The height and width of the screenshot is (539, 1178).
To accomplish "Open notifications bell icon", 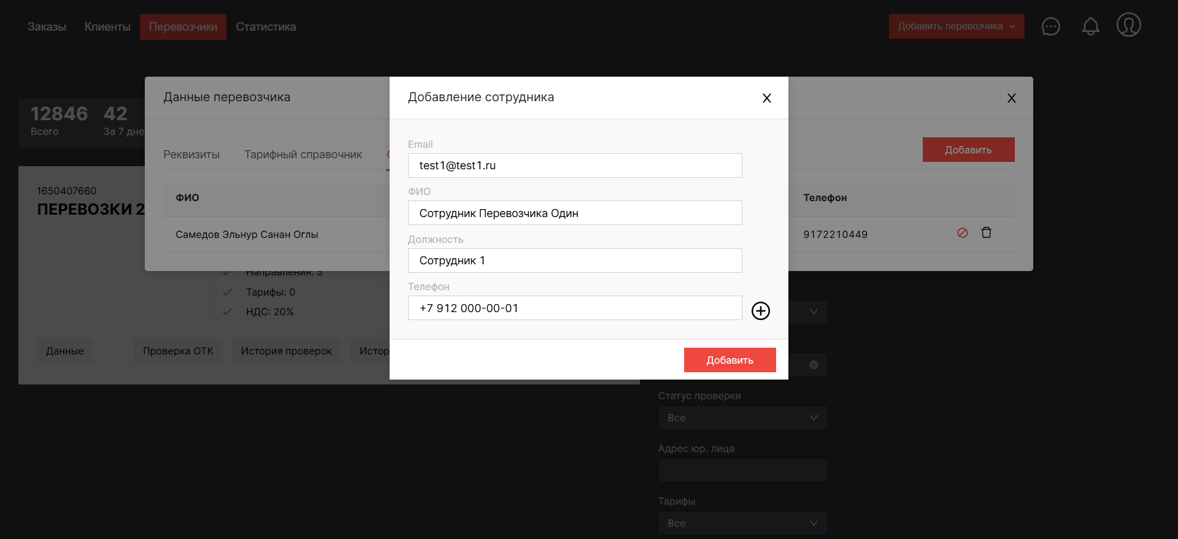I will 1090,26.
